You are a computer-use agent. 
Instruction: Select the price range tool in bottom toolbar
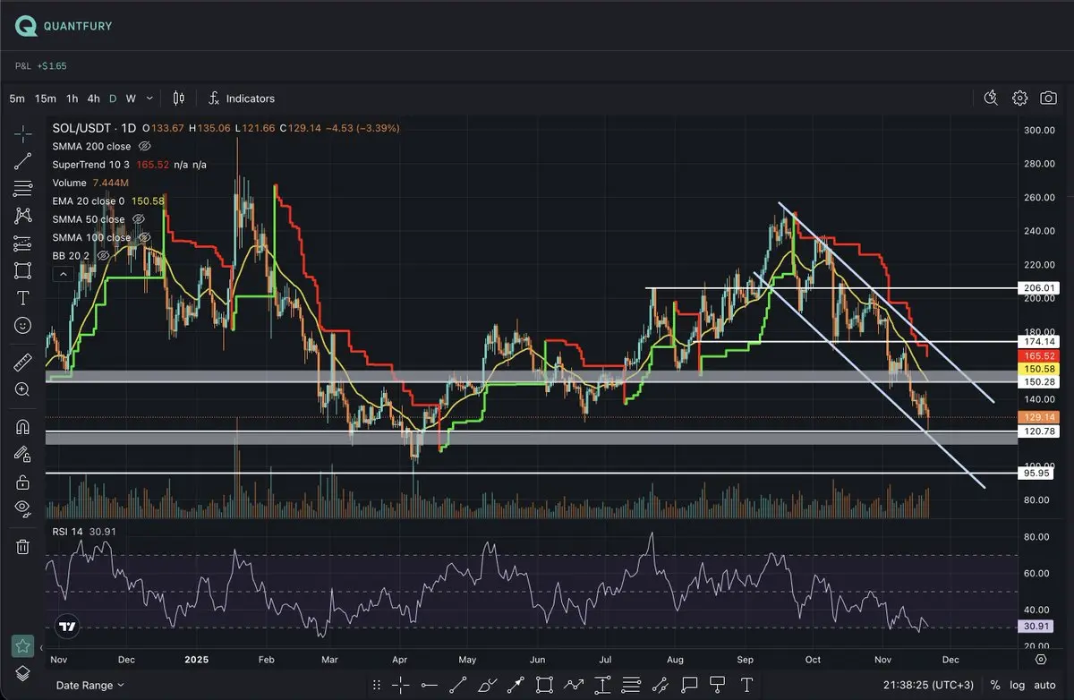[602, 686]
